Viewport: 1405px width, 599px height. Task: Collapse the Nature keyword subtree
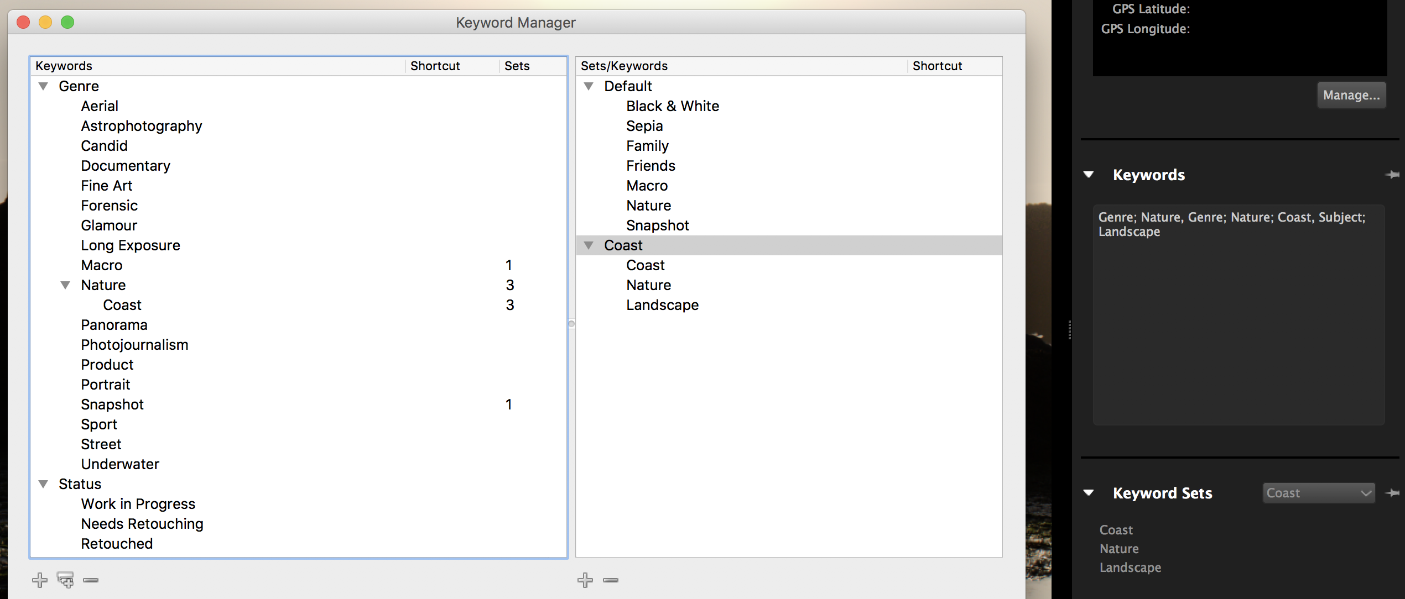tap(65, 285)
